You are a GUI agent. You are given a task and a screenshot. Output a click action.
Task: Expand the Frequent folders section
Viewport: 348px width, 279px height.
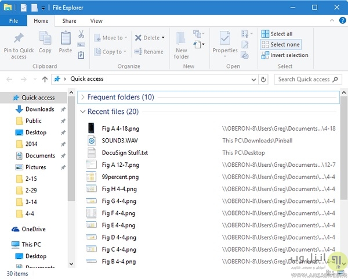82,97
